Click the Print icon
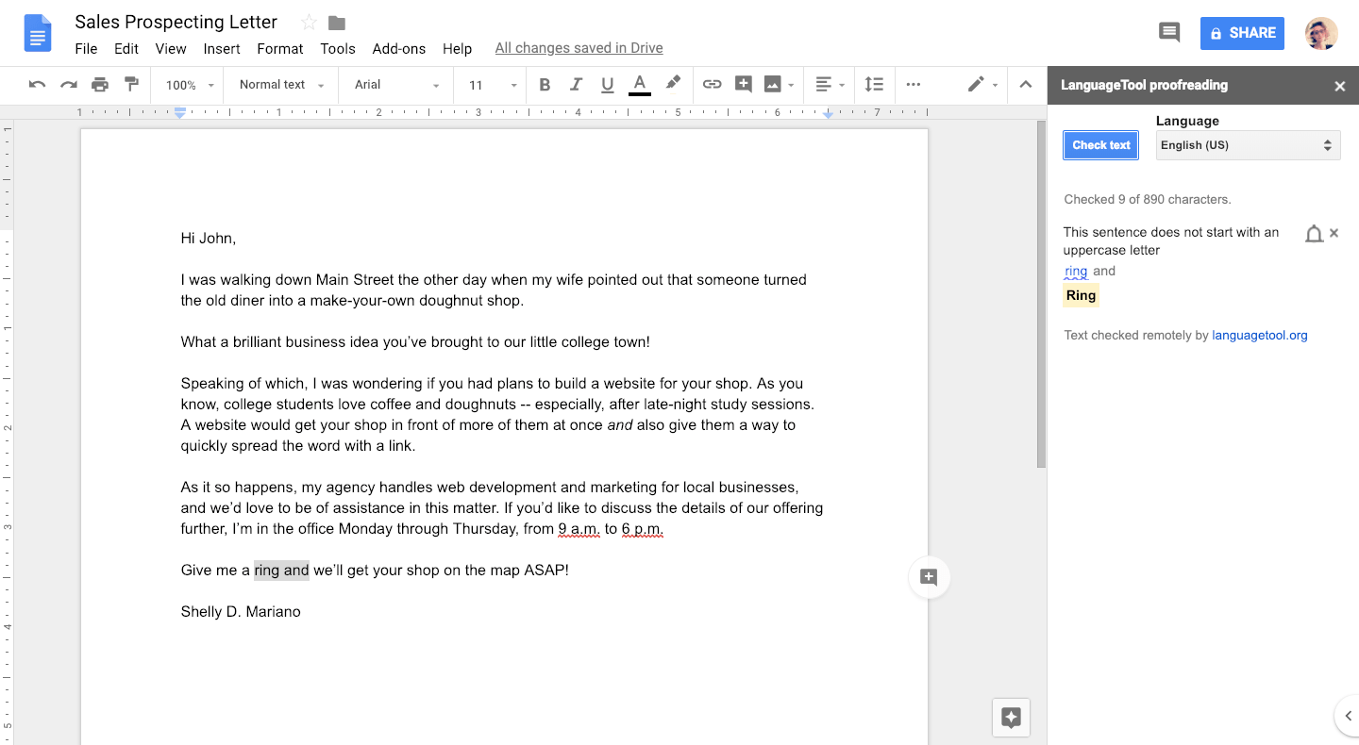Screen dimensions: 1359x745 101,85
